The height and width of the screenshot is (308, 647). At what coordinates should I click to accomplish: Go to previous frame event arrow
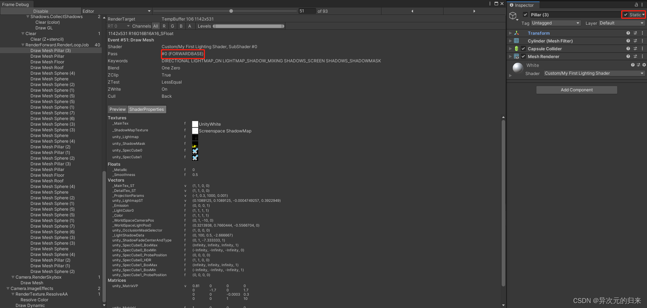(412, 11)
